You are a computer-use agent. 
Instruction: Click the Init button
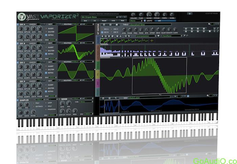tap(95, 21)
